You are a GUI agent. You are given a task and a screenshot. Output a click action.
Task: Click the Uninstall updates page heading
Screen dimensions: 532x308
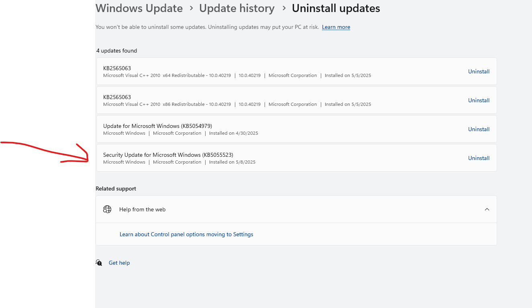(336, 8)
